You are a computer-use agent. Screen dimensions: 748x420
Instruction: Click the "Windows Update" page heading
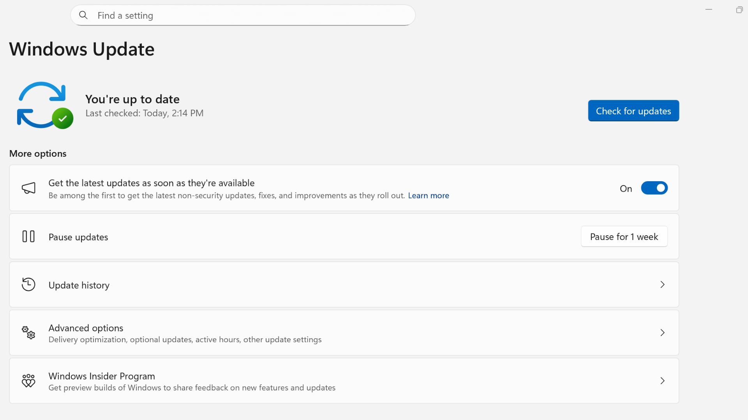[82, 49]
